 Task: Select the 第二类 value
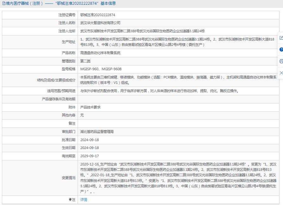pos(85,61)
